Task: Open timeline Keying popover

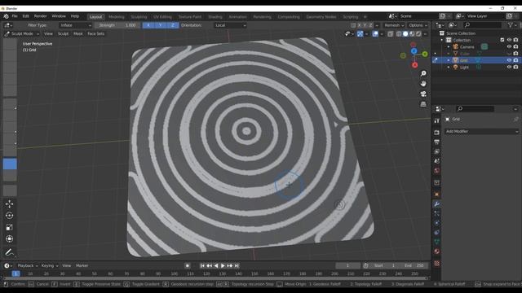Action: tap(49, 266)
